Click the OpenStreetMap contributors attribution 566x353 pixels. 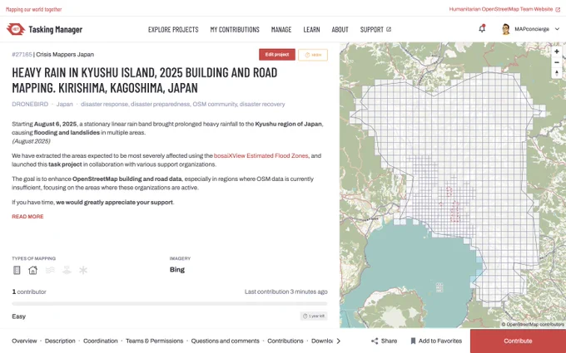point(533,324)
